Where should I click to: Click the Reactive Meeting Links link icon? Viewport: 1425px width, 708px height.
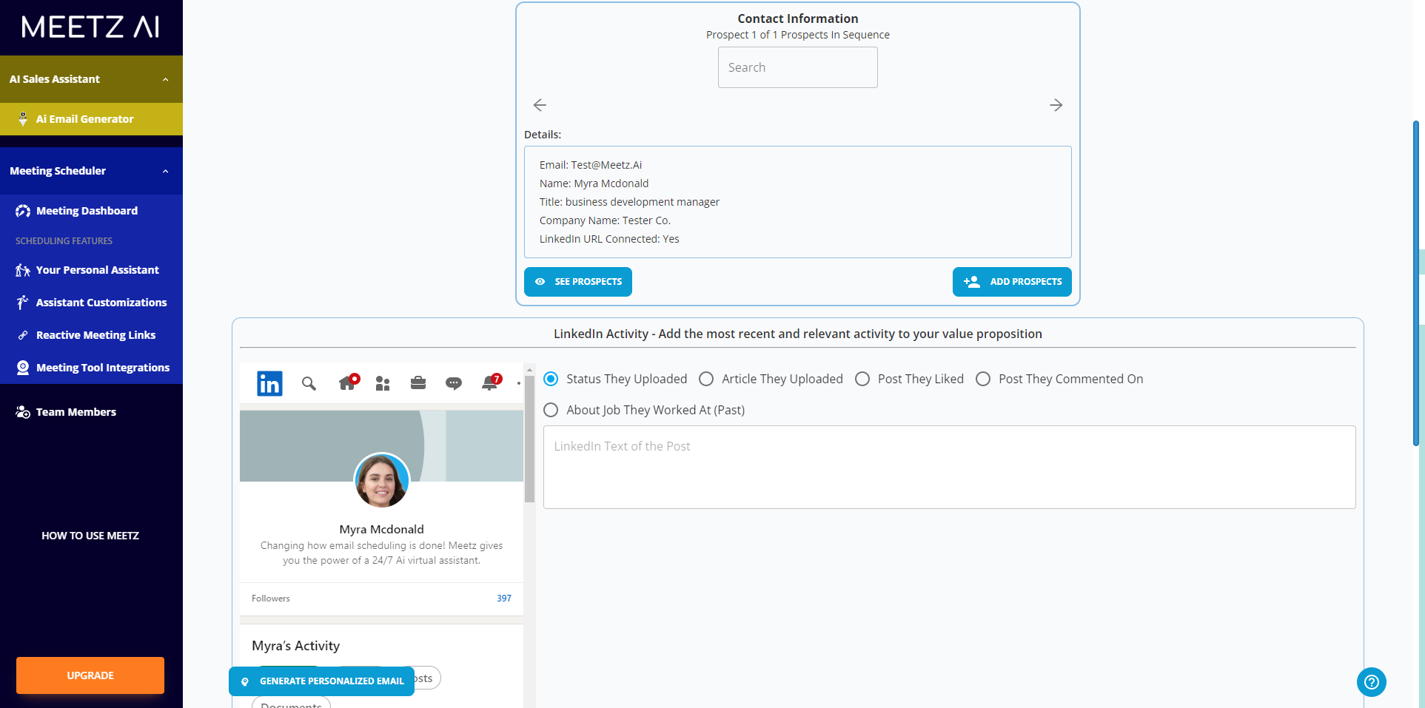(23, 335)
